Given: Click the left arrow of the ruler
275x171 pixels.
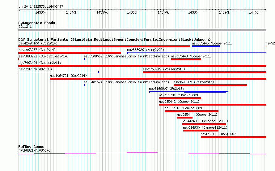Looking at the screenshot, I should pos(19,10).
